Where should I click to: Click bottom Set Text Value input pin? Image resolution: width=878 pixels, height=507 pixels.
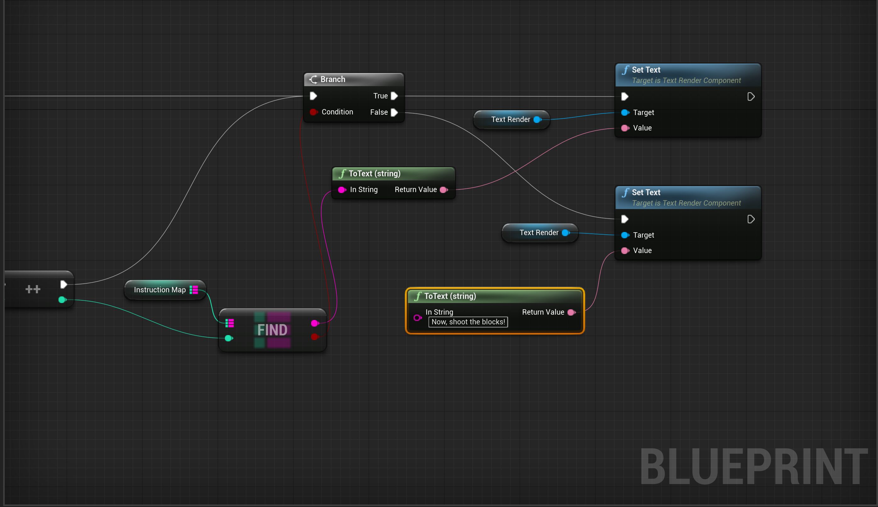pos(625,251)
